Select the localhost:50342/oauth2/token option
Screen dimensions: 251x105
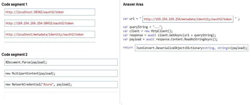pos(50,12)
